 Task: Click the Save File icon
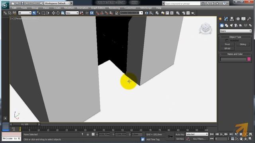point(22,3)
